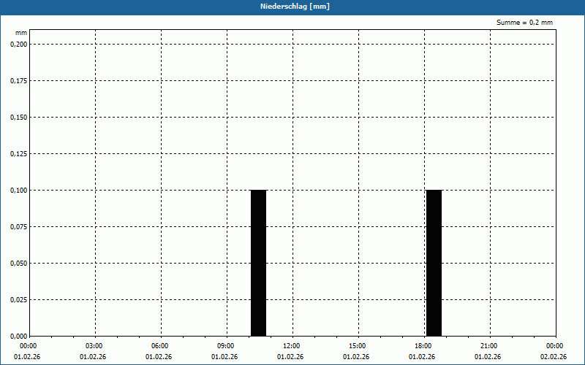This screenshot has width=585, height=365.
Task: Click the 0,125 y-axis label
Action: pyautogui.click(x=19, y=154)
